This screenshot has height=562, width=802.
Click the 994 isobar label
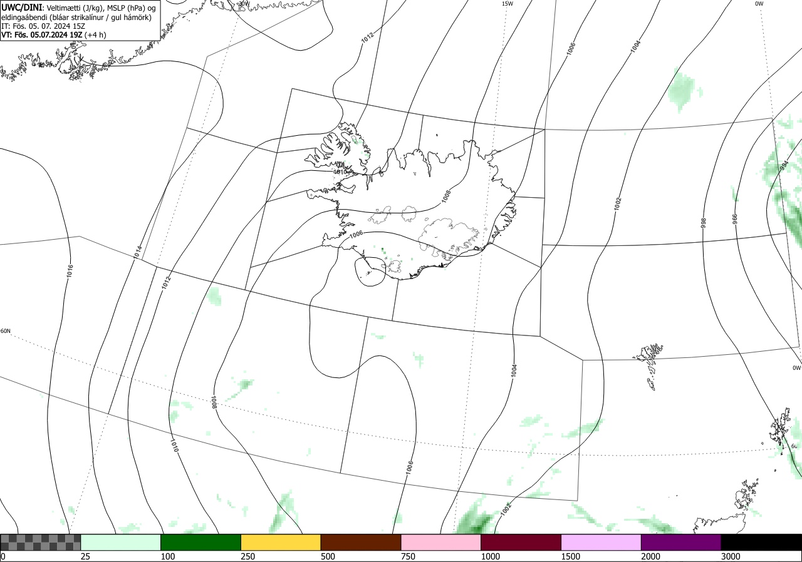point(784,167)
